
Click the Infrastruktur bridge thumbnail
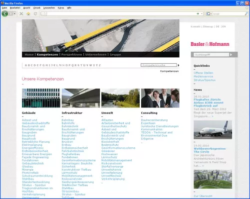tap(81, 98)
